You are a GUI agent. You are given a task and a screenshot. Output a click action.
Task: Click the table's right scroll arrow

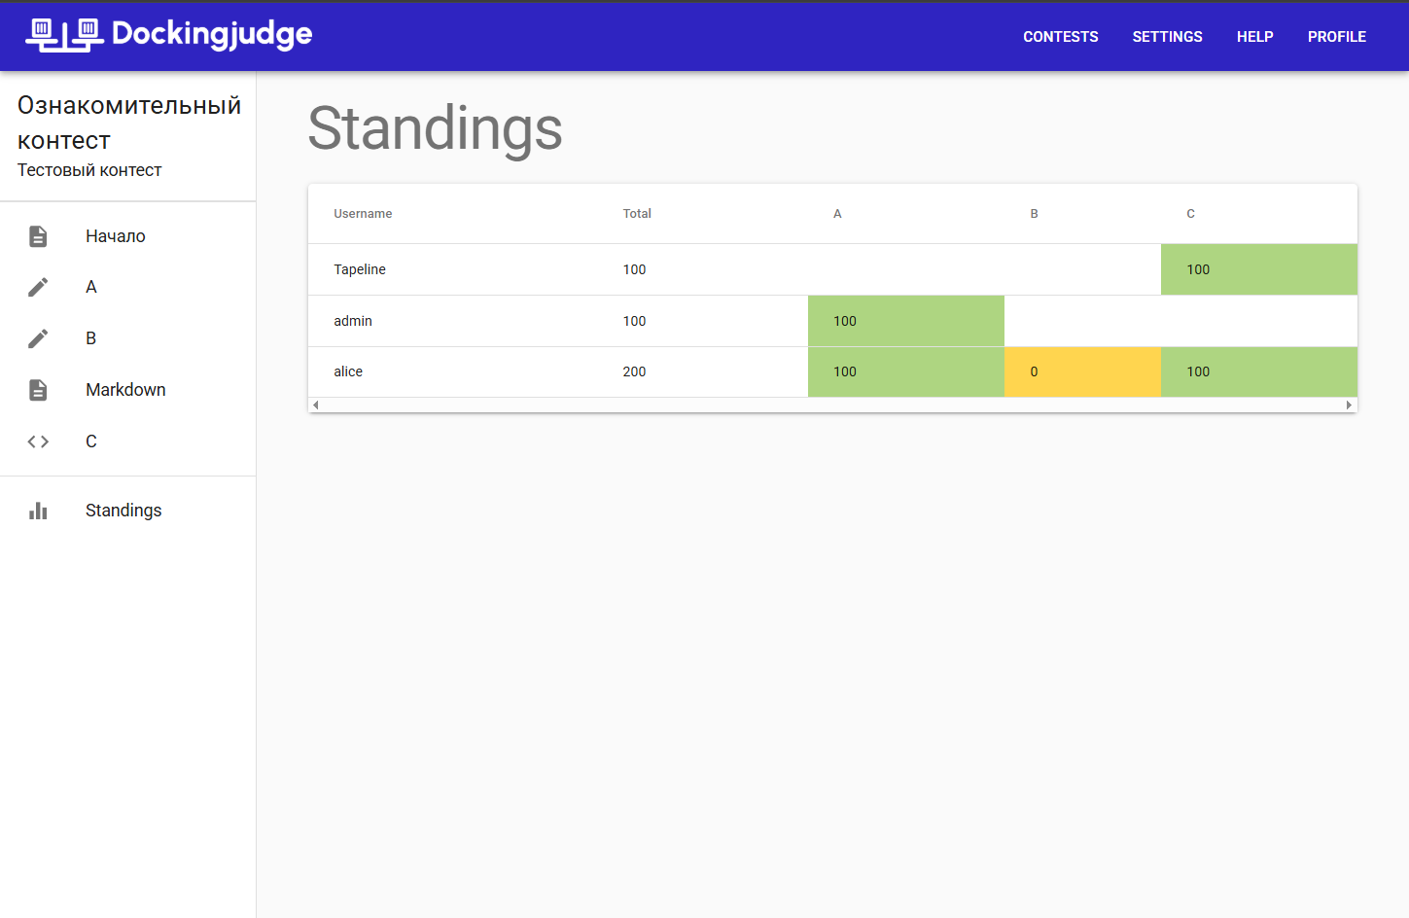pos(1349,406)
